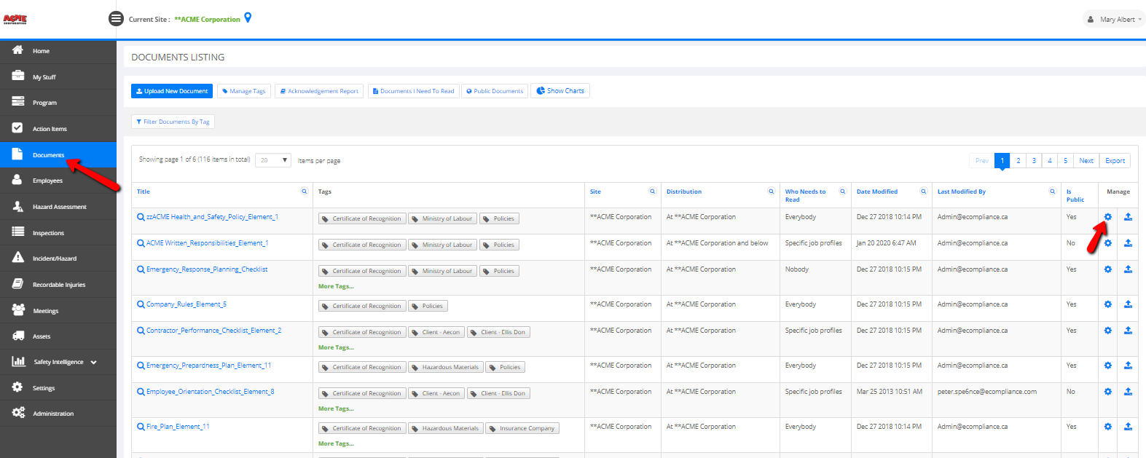The width and height of the screenshot is (1146, 458).
Task: Click the hamburger menu toggle icon
Action: click(116, 19)
